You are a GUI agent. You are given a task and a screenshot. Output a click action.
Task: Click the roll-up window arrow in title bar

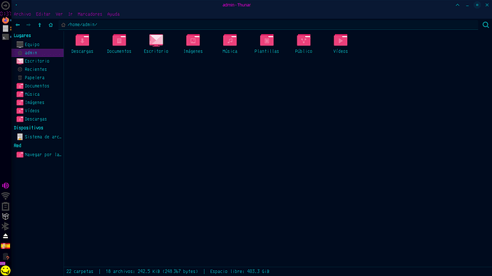(x=458, y=5)
